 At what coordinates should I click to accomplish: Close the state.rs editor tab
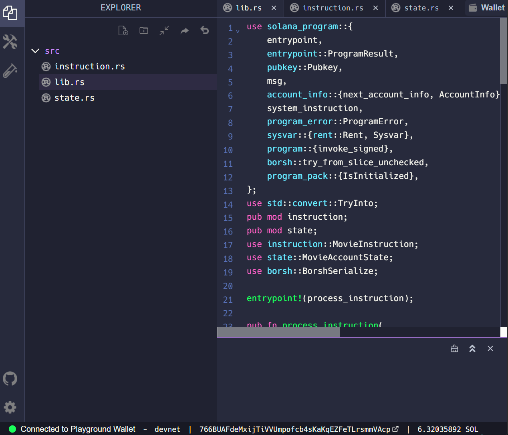pos(451,8)
